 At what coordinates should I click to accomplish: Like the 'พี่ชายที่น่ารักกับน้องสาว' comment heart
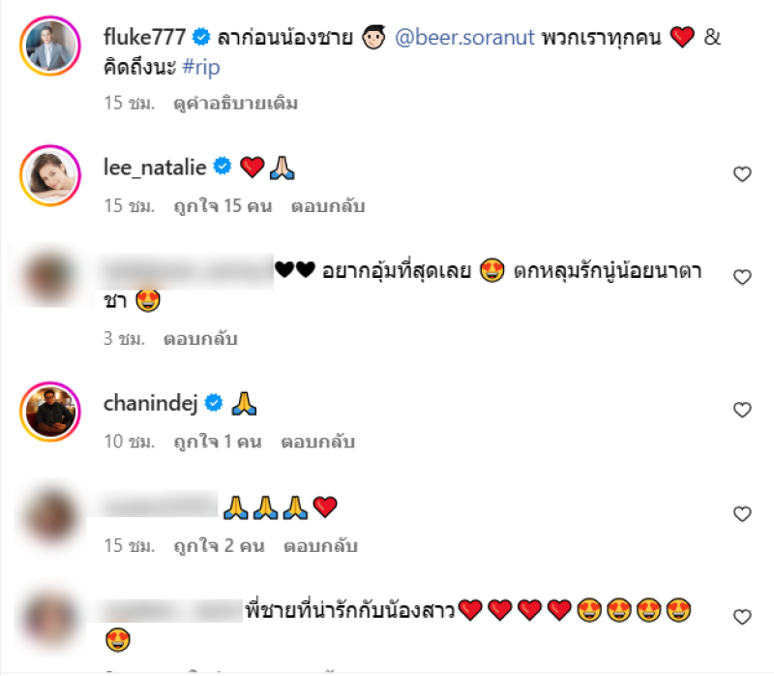point(742,617)
